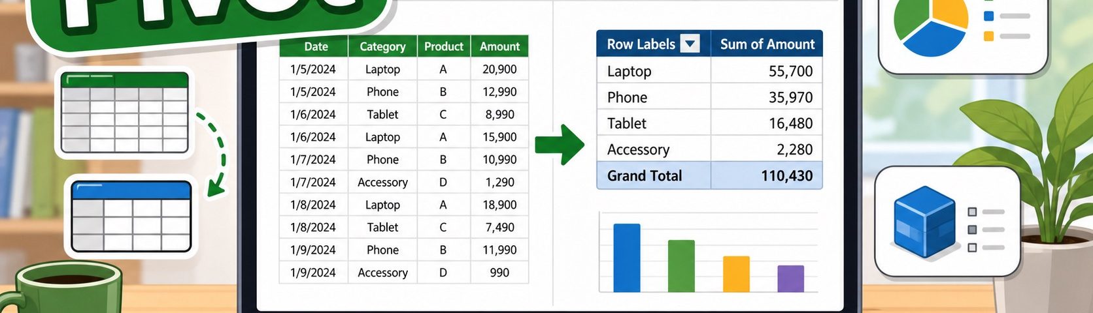The width and height of the screenshot is (1093, 313).
Task: Click the blue legend square by pie chart
Action: (x=988, y=16)
